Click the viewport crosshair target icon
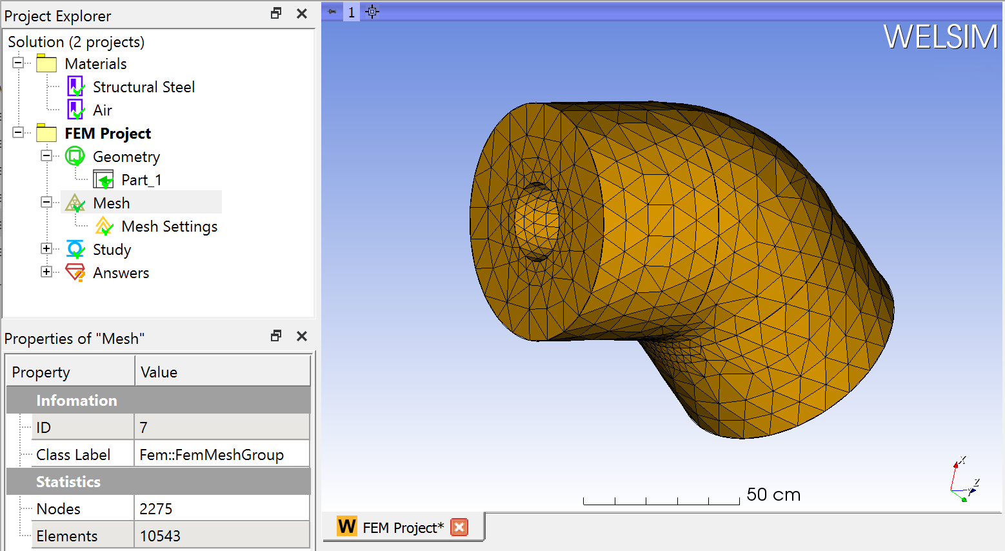1005x551 pixels. point(372,12)
